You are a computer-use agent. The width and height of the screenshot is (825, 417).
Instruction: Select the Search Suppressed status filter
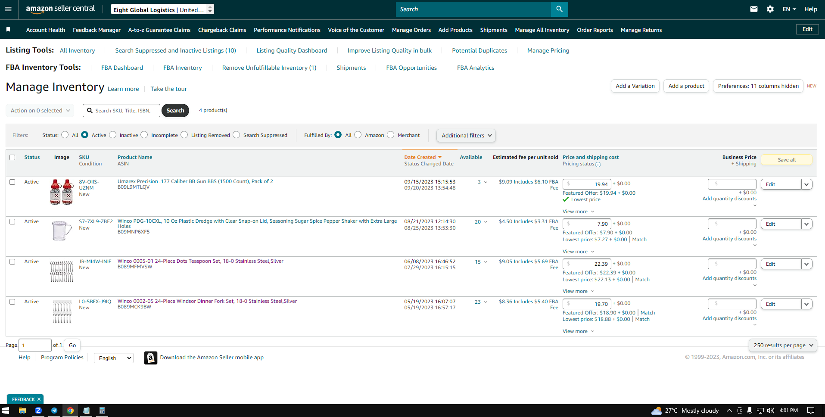click(x=237, y=135)
